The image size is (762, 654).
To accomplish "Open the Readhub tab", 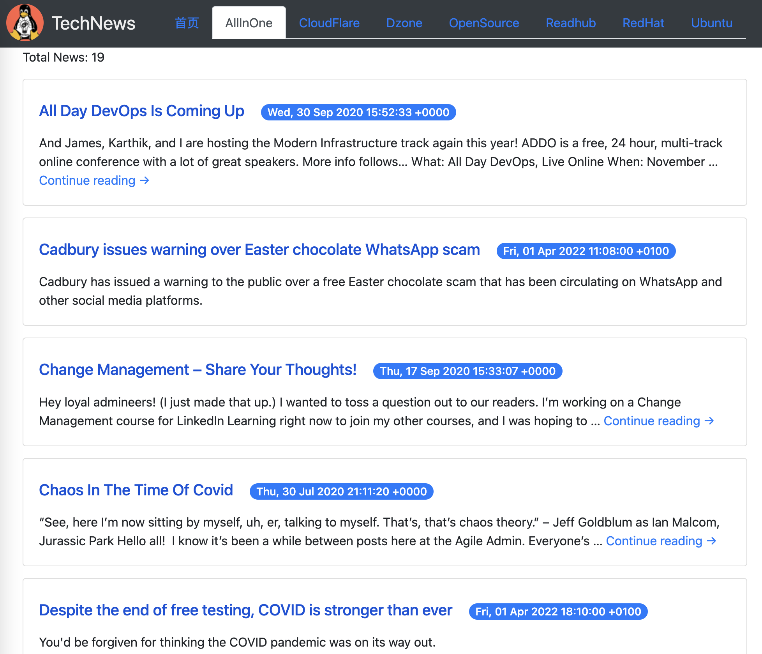I will point(571,23).
